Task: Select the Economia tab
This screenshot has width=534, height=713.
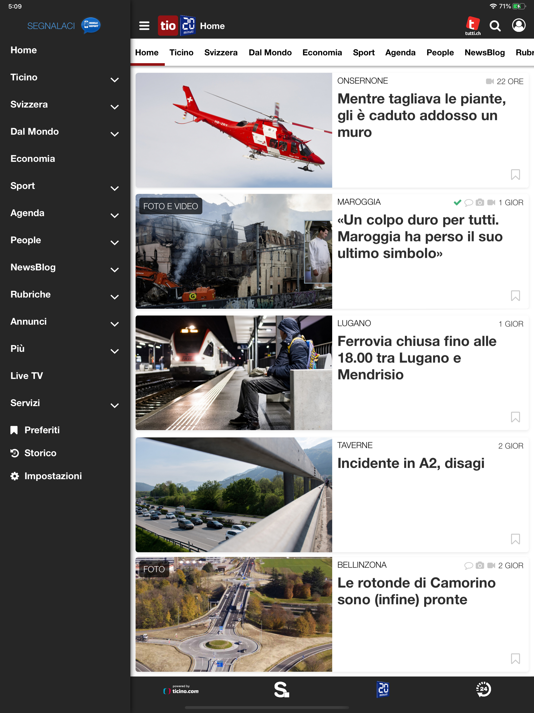Action: (322, 52)
